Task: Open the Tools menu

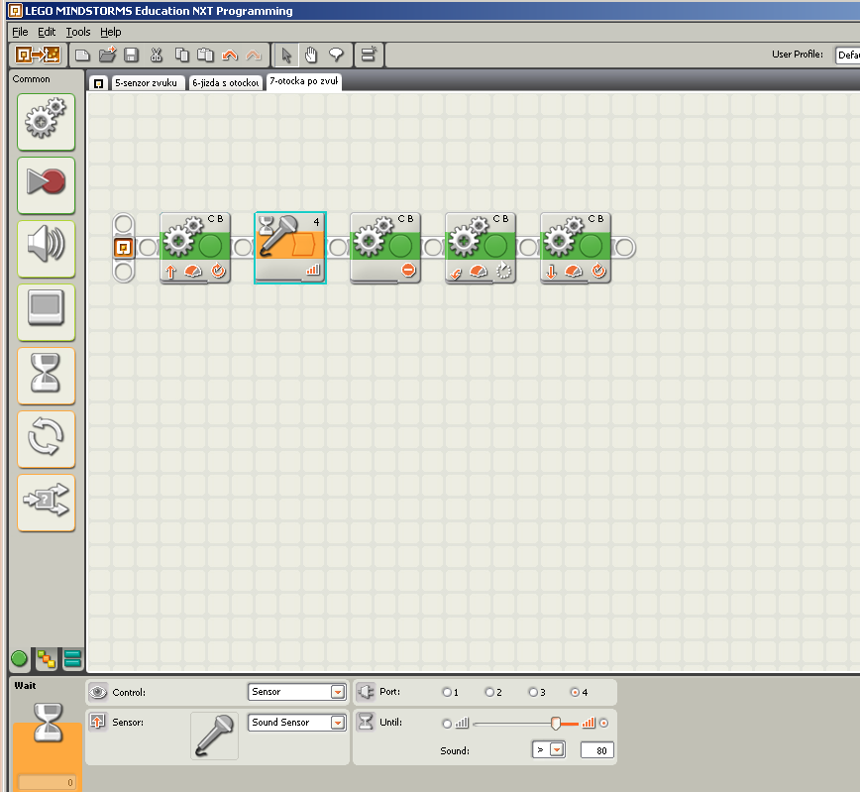Action: [x=78, y=32]
